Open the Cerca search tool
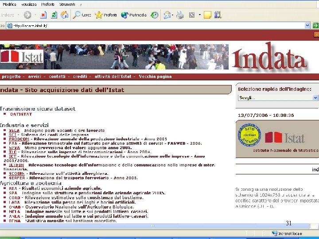The image size is (319, 239). (x=82, y=15)
